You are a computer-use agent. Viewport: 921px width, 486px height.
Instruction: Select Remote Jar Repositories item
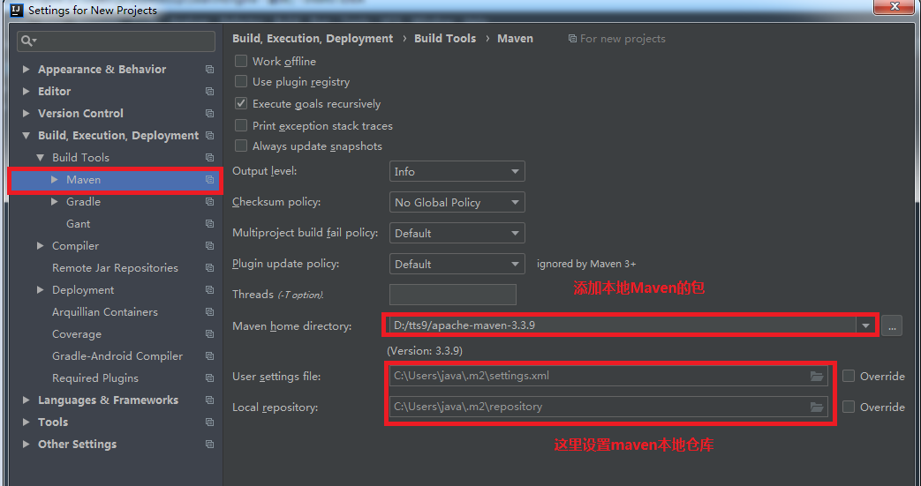coord(115,267)
